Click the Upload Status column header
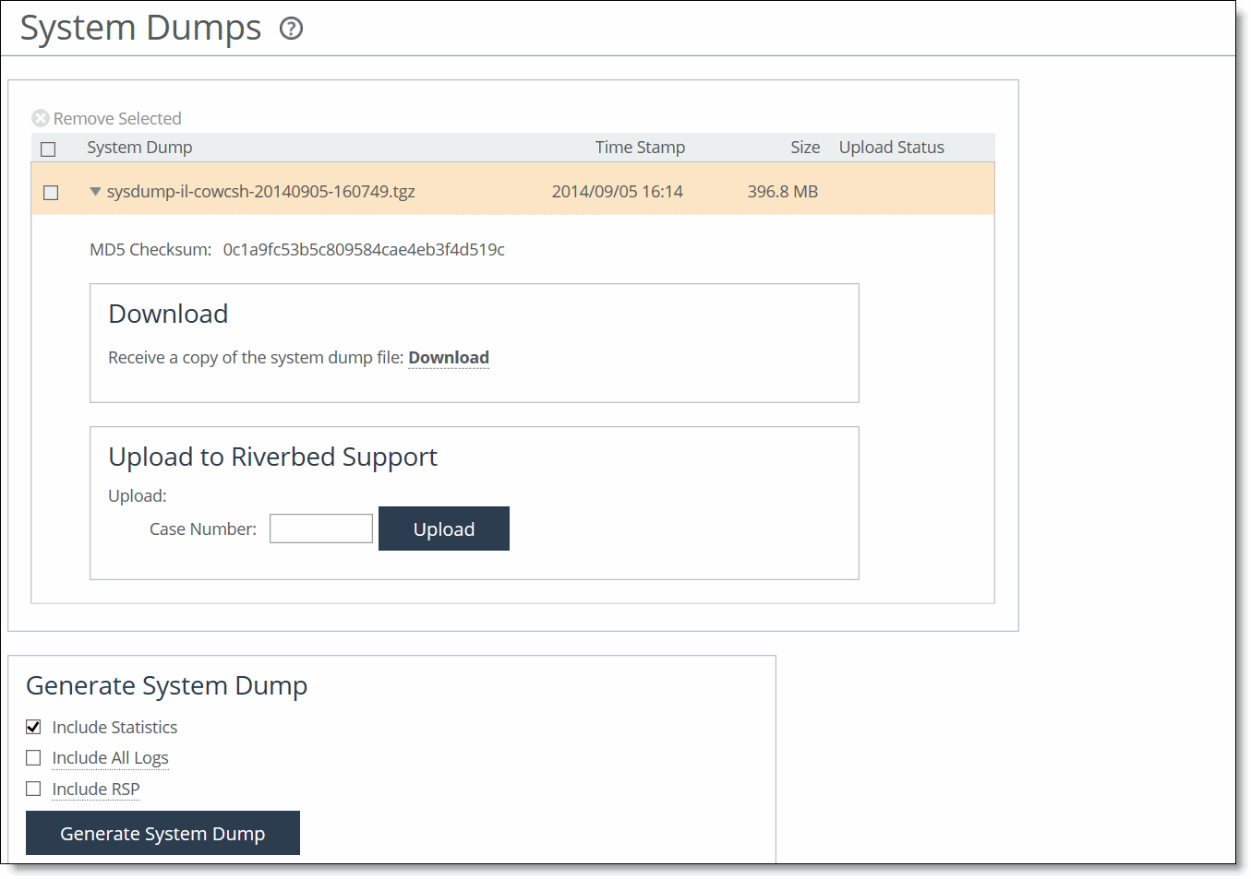The image size is (1251, 879). click(x=891, y=147)
